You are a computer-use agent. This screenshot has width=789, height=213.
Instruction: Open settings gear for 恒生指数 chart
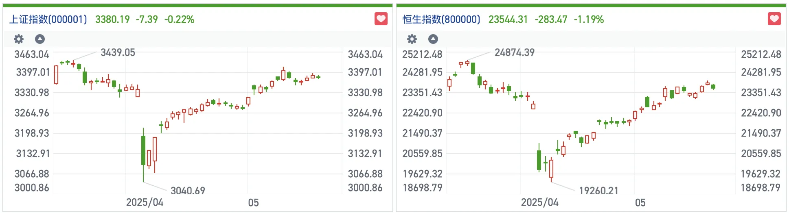[412, 39]
